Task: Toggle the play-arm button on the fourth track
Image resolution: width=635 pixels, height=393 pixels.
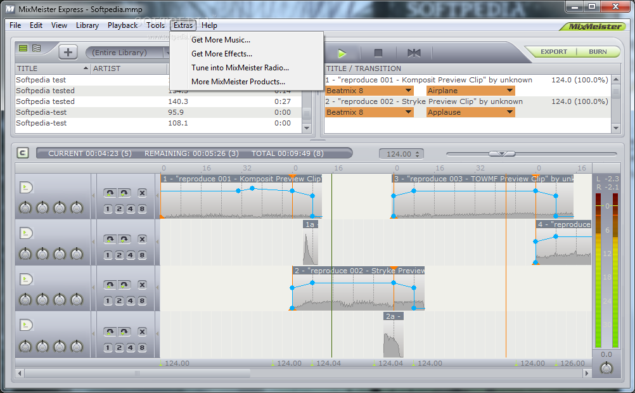Action: coord(26,325)
